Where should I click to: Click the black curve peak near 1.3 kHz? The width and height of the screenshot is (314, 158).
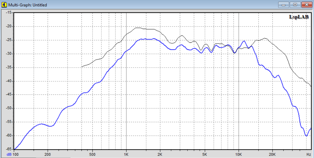coord(138,28)
